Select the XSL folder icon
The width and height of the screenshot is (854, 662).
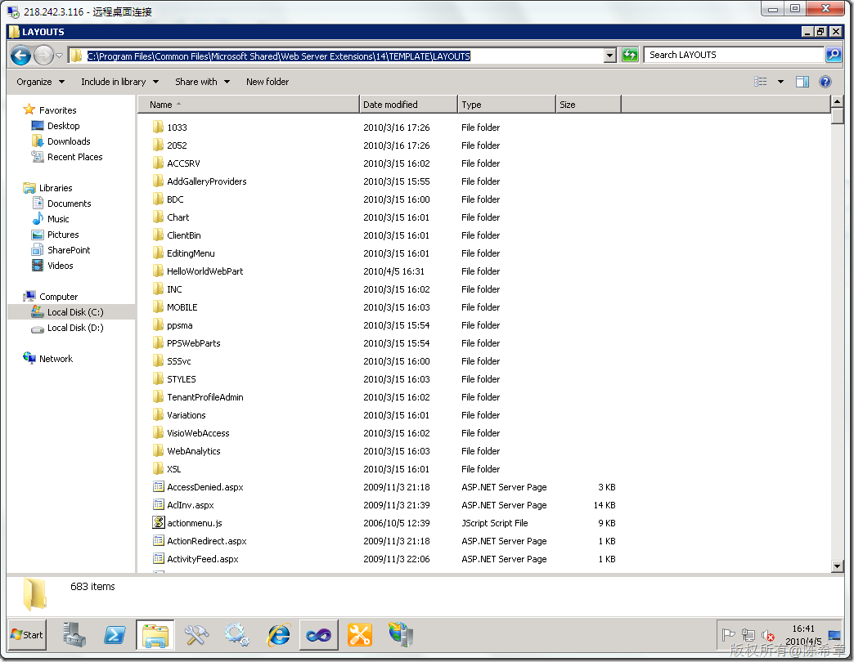tap(158, 469)
